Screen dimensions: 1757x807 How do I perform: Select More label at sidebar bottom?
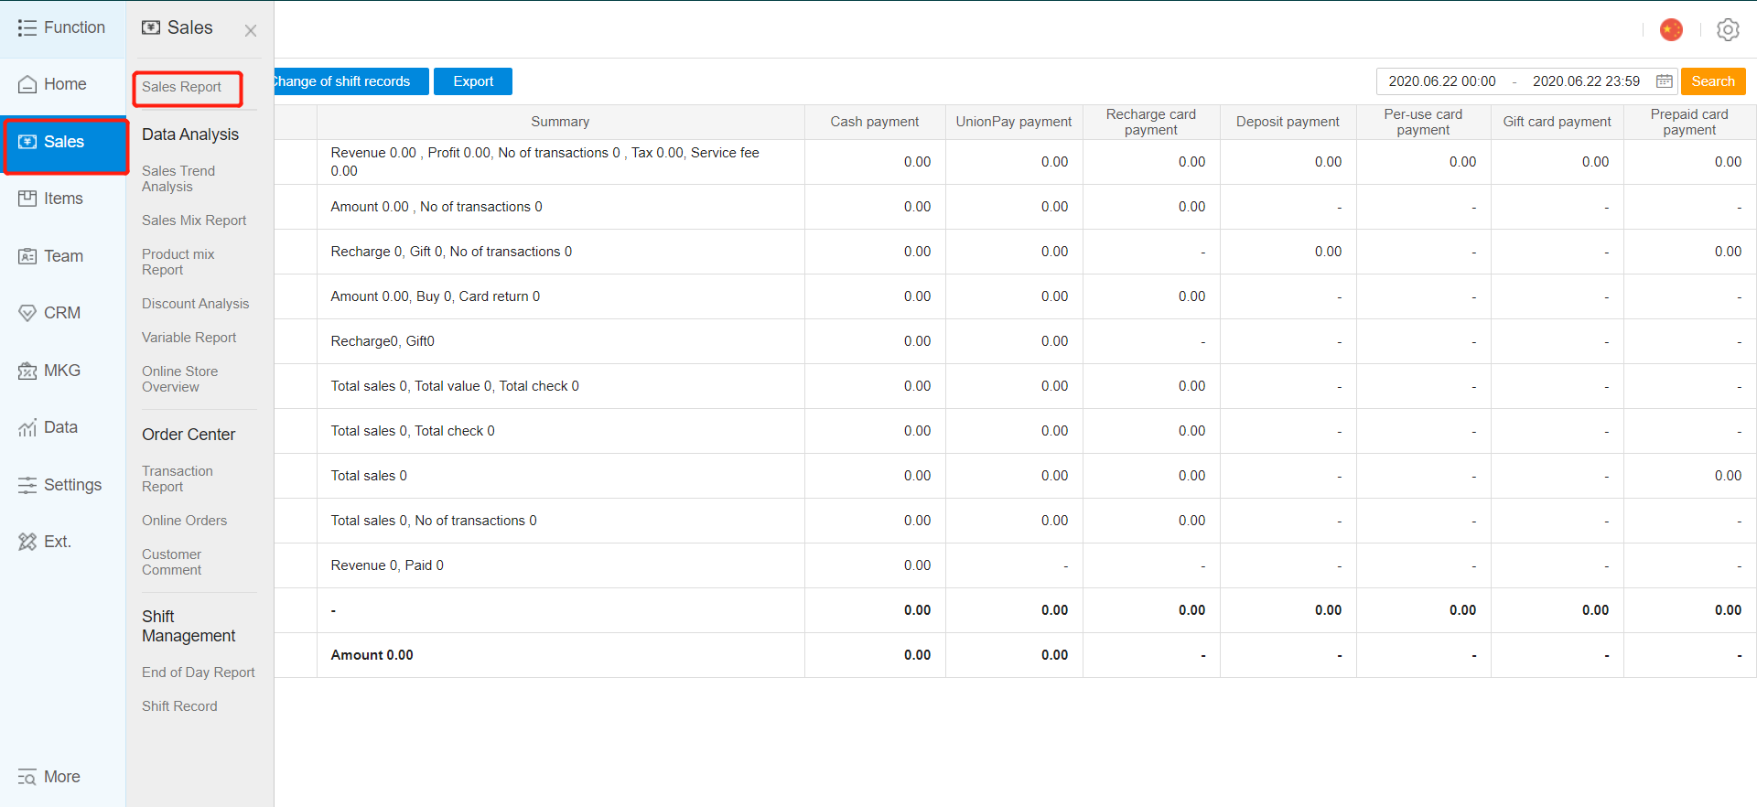coord(62,777)
